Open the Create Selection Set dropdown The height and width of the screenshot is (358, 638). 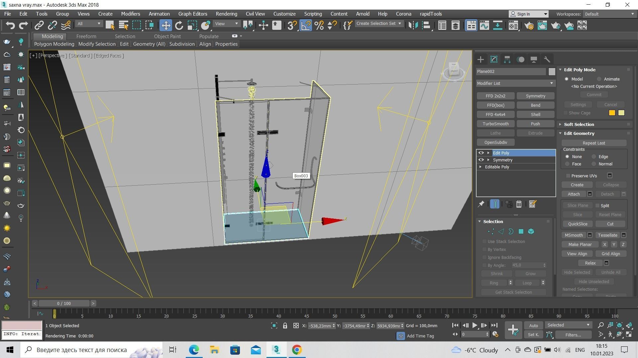coord(379,24)
